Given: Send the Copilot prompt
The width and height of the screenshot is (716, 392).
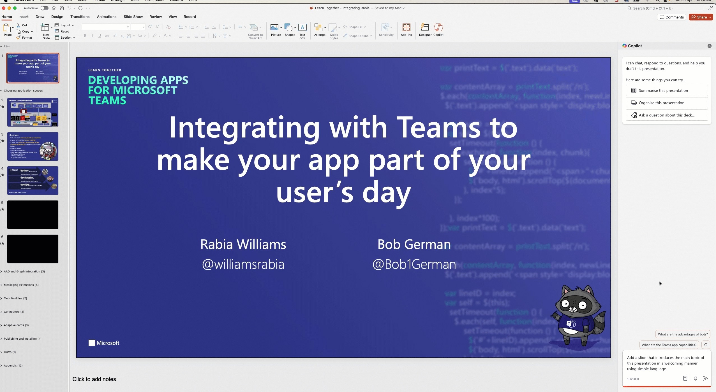Looking at the screenshot, I should click(x=706, y=378).
